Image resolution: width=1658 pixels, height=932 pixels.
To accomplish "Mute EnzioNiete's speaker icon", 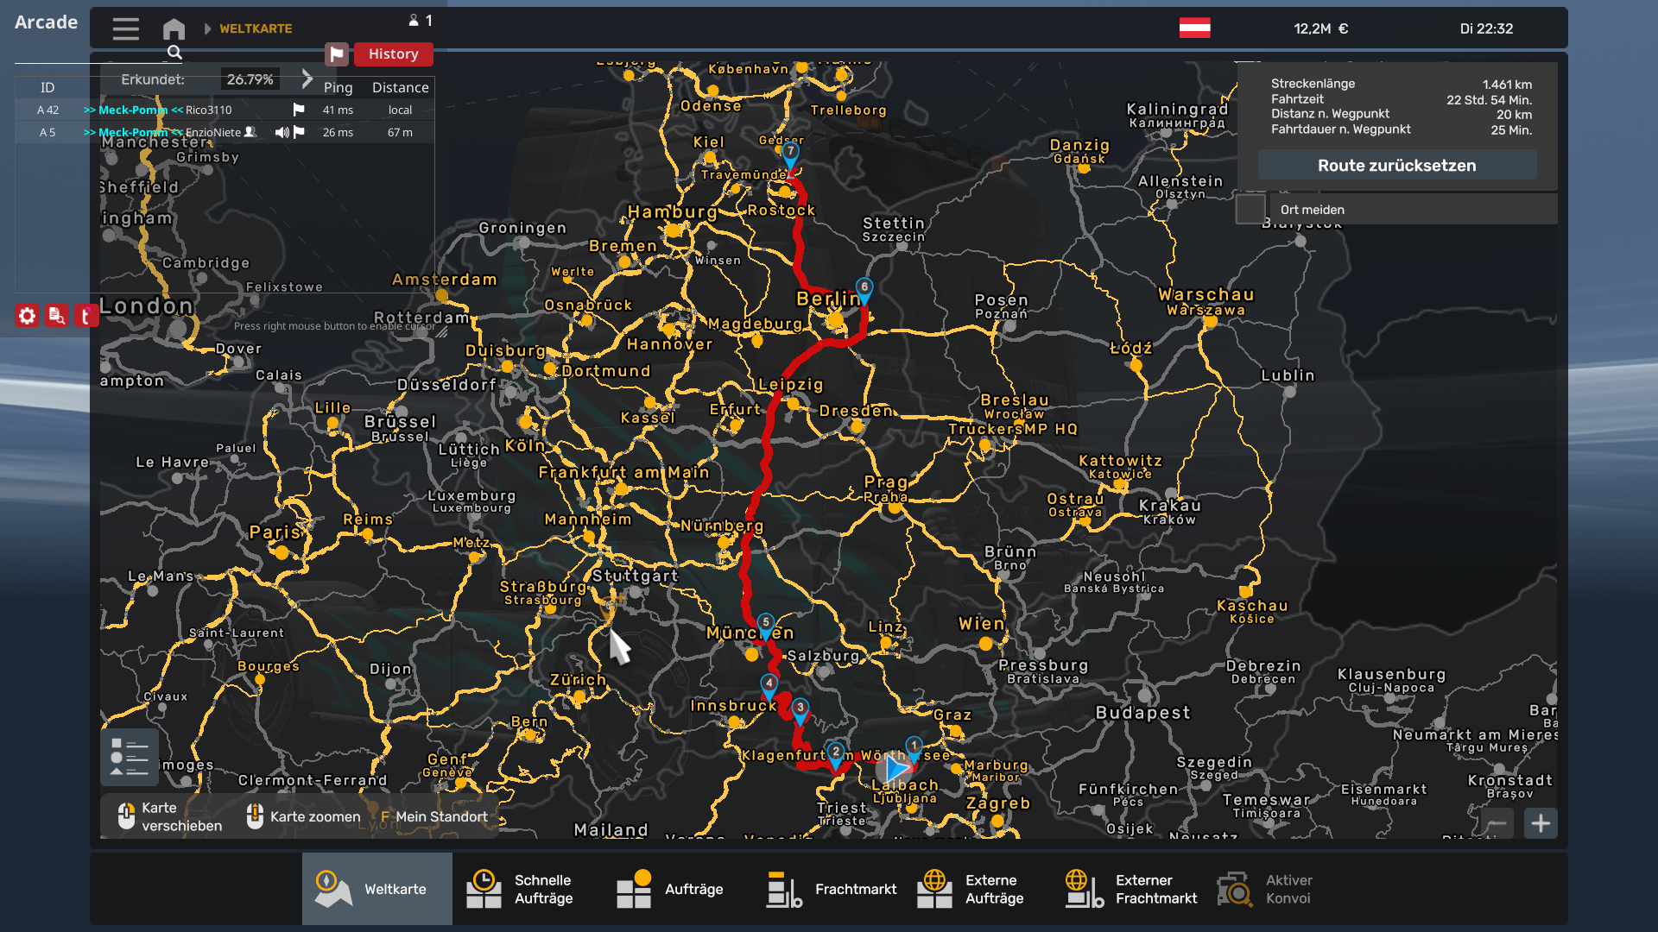I will coord(282,132).
